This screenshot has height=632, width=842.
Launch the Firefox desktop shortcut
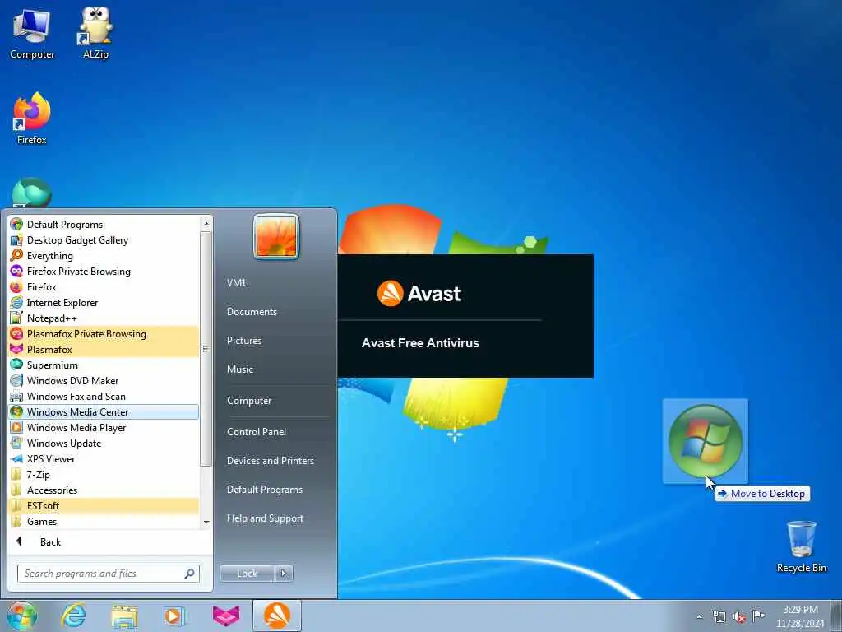(x=32, y=118)
